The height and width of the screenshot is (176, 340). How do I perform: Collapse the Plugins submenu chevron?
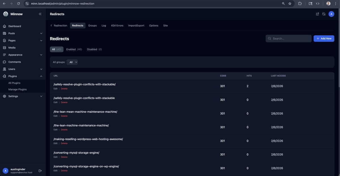coord(41,76)
